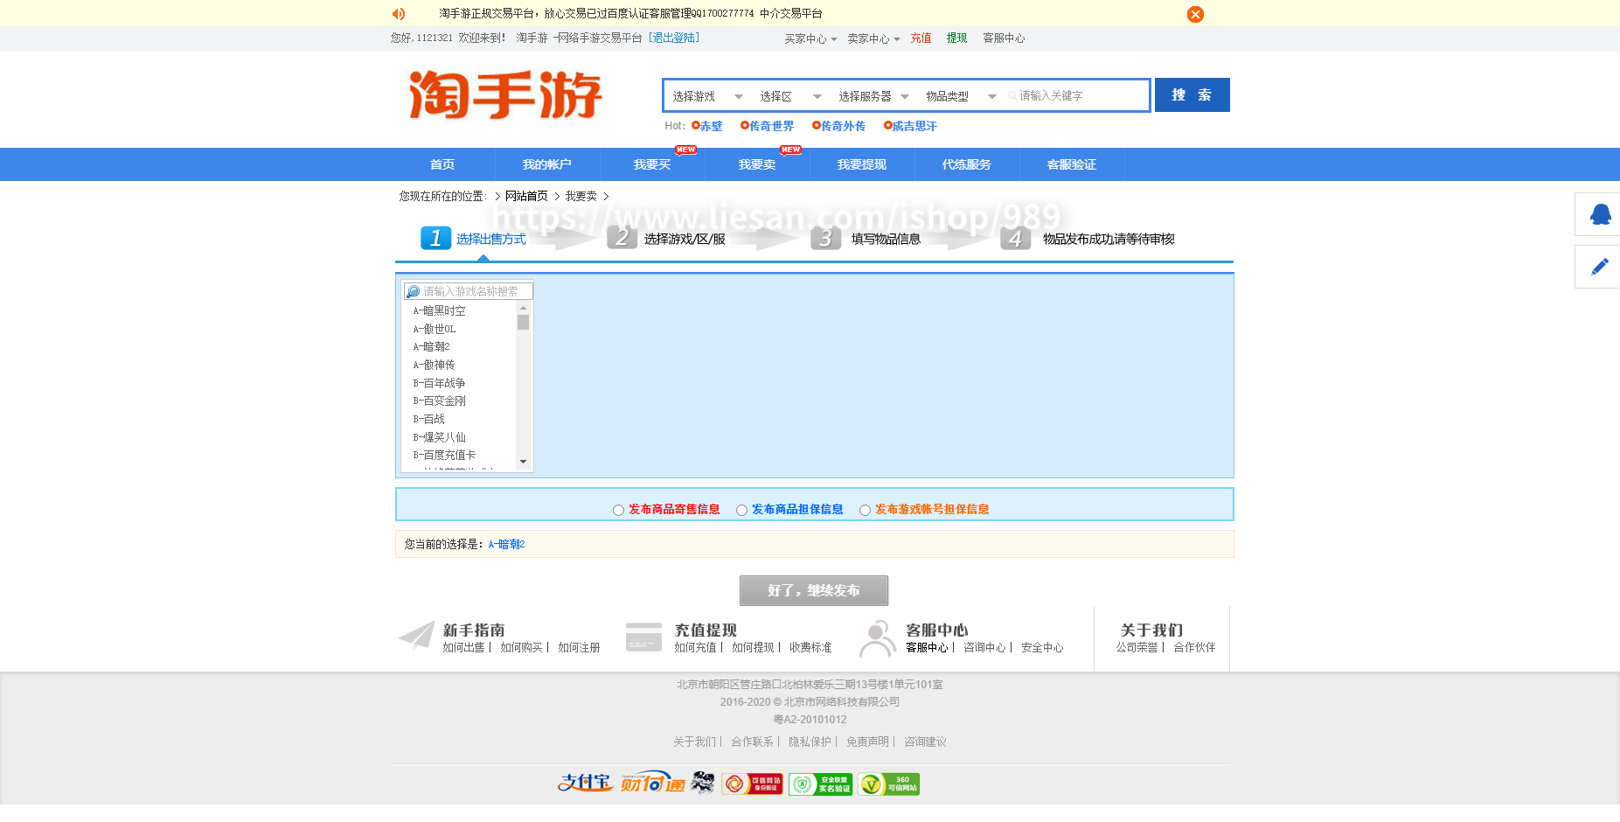Open the 选择服务器 dropdown
This screenshot has width=1620, height=822.
(x=873, y=96)
